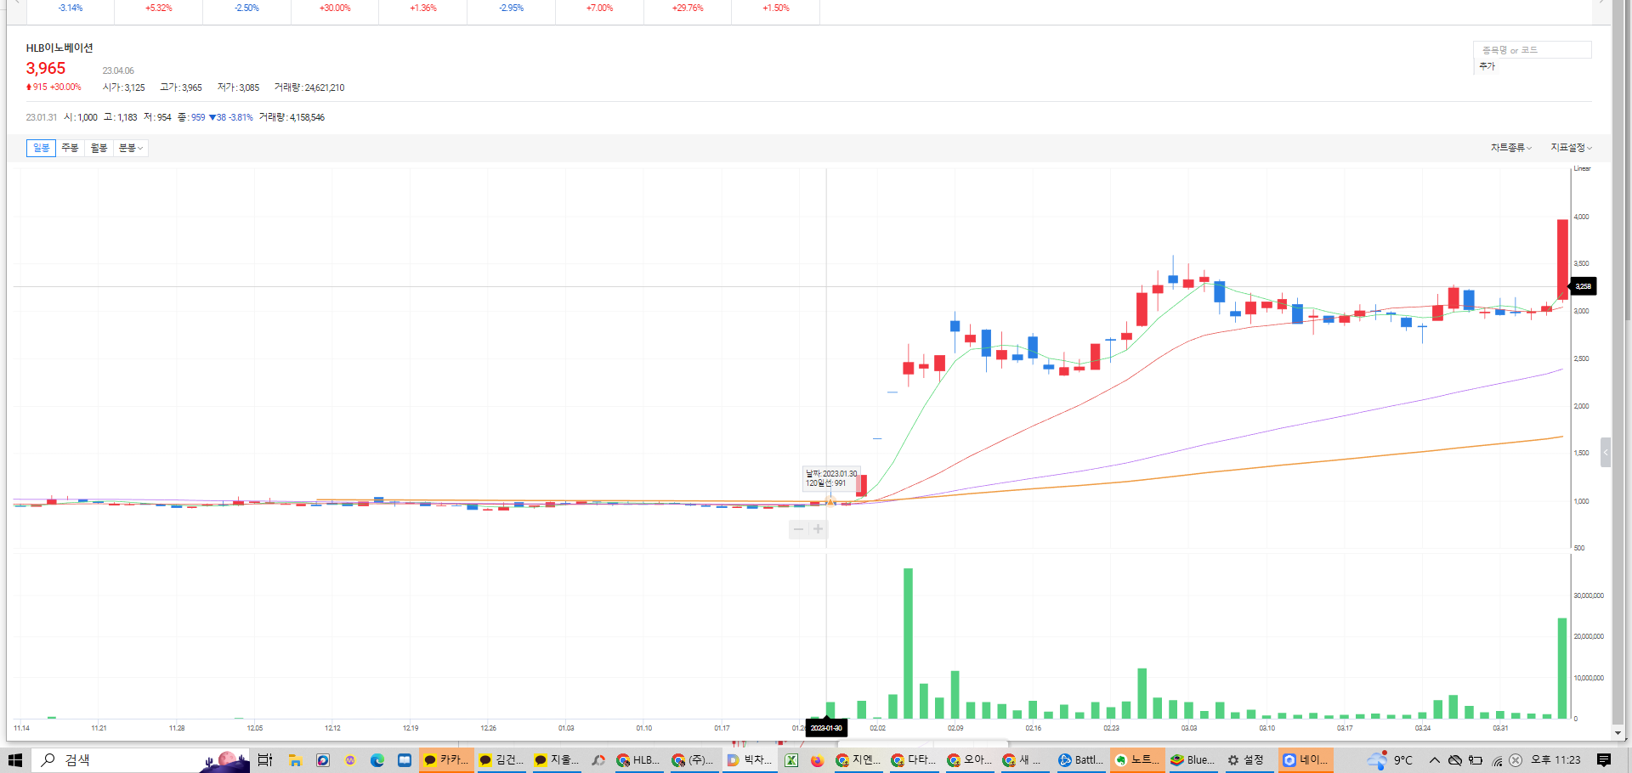The width and height of the screenshot is (1632, 773).
Task: Zoom in the chart with the plus button
Action: coord(818,529)
